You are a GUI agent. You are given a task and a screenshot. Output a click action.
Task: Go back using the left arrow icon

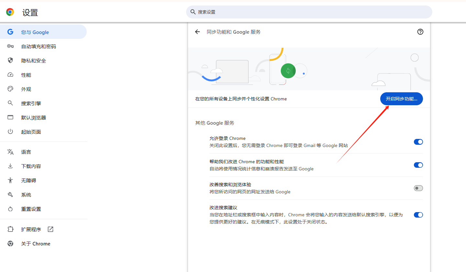pyautogui.click(x=197, y=32)
